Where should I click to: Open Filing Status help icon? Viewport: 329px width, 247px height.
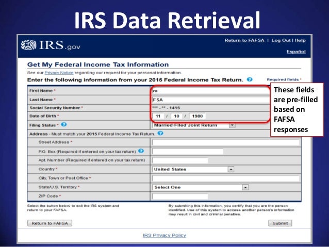64,124
